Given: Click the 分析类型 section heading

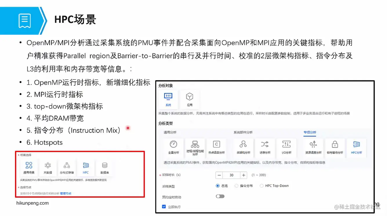Looking at the screenshot, I should (166, 123).
